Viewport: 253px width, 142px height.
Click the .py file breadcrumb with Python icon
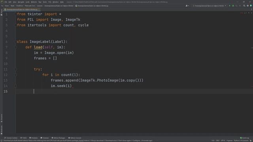click(92, 6)
